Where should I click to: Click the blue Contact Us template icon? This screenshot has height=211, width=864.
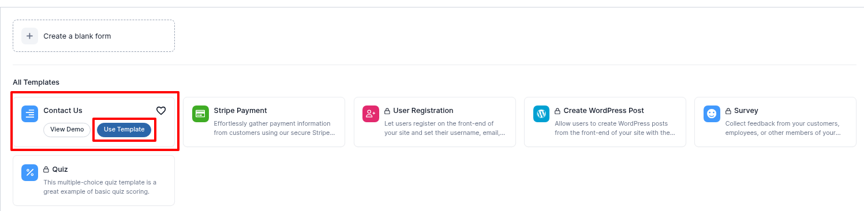pos(29,114)
